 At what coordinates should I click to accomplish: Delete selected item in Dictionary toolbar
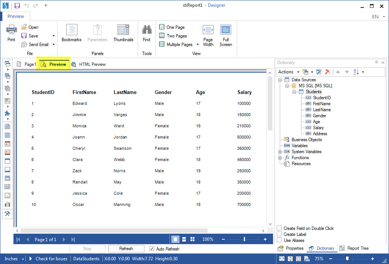coord(327,72)
